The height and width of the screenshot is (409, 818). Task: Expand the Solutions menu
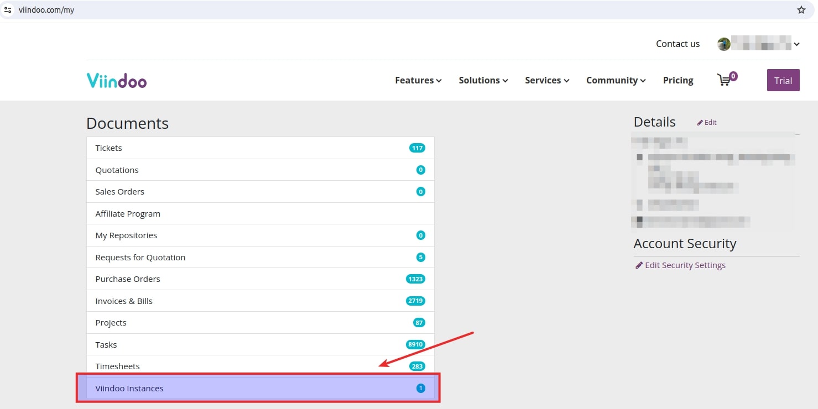[483, 80]
